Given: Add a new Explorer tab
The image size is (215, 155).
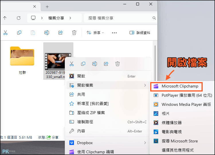Looking at the screenshot, I should (x=47, y=7).
